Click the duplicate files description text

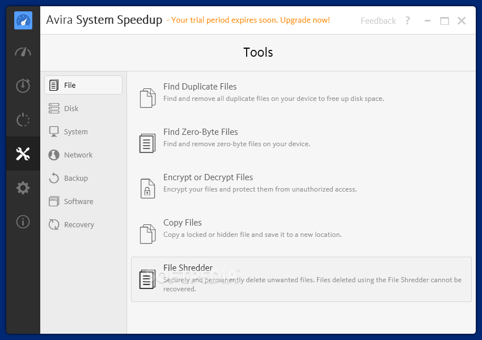[x=273, y=99]
